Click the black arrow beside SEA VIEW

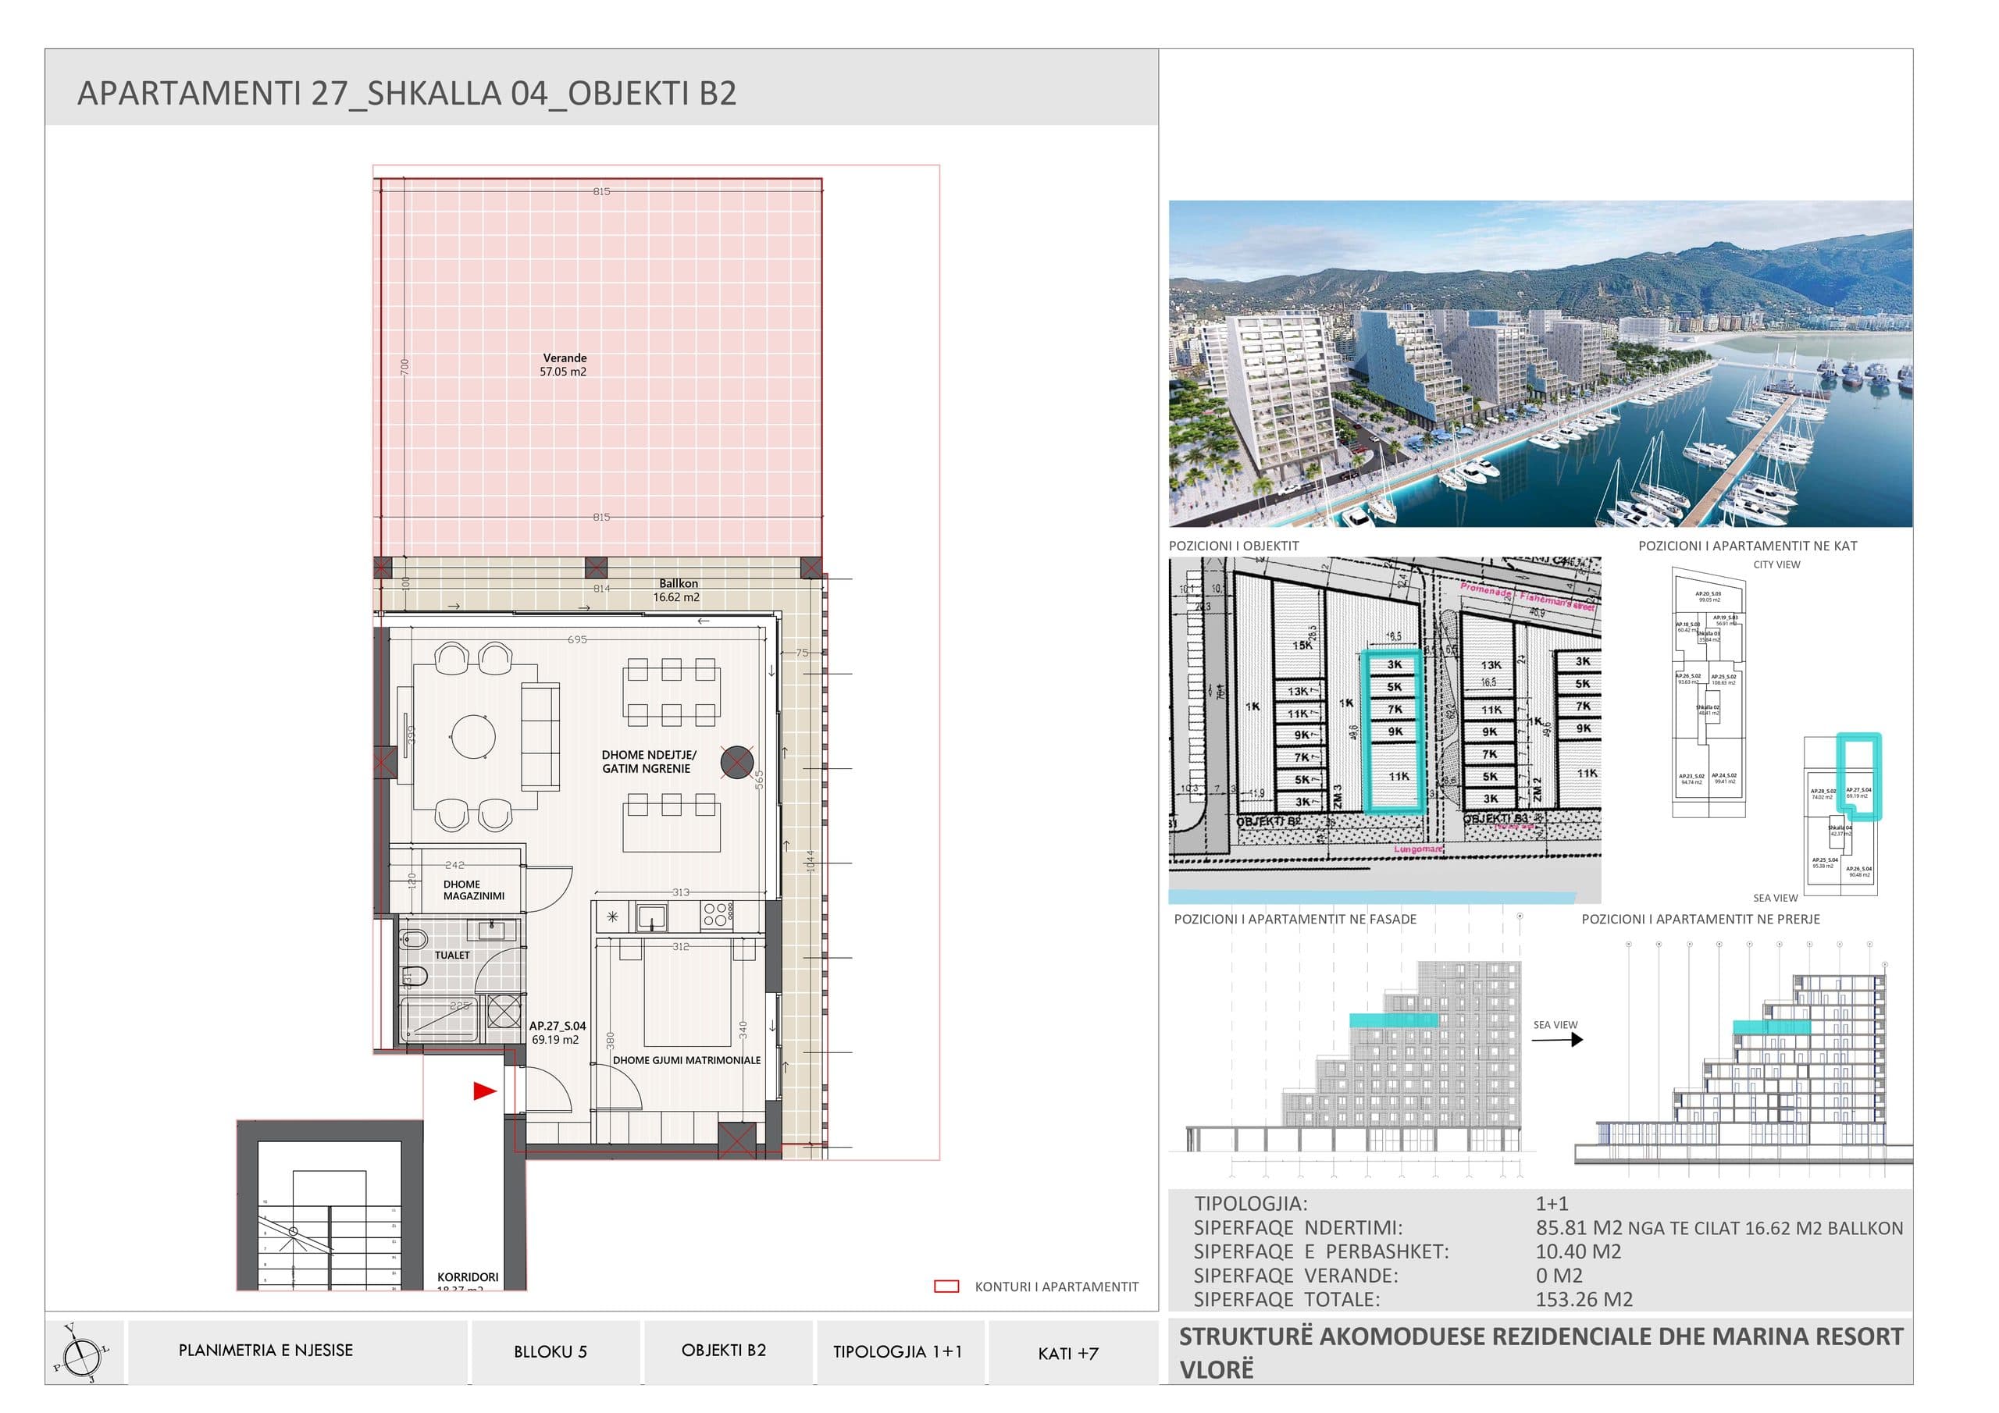1557,1038
